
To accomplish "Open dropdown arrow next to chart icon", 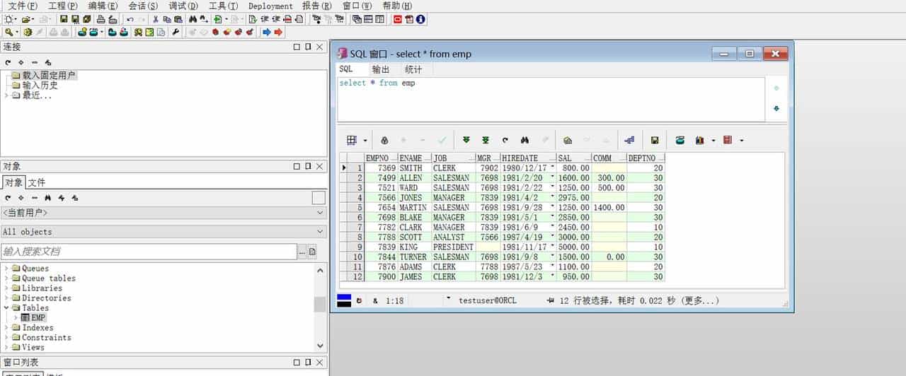I will pos(713,140).
